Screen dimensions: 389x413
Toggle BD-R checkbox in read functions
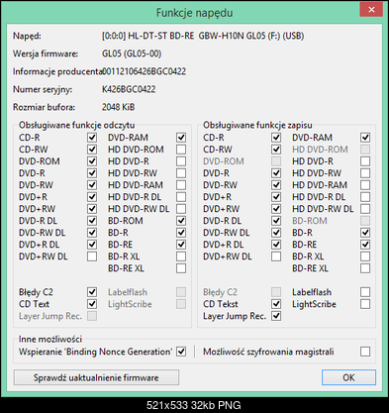(x=181, y=233)
